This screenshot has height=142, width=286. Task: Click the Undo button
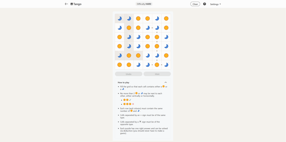[x=129, y=74]
